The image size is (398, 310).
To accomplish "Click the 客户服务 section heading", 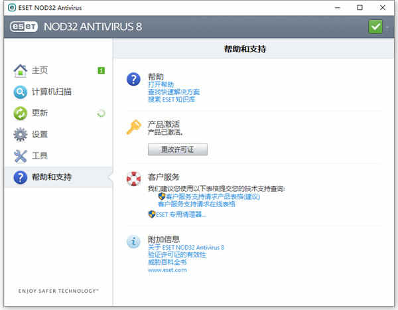I will [x=164, y=177].
